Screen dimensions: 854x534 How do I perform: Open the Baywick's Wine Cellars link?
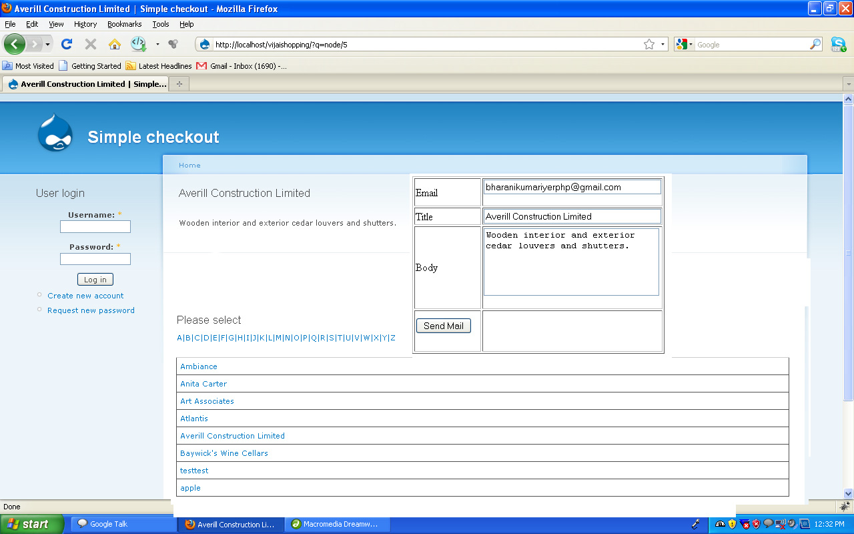(224, 453)
